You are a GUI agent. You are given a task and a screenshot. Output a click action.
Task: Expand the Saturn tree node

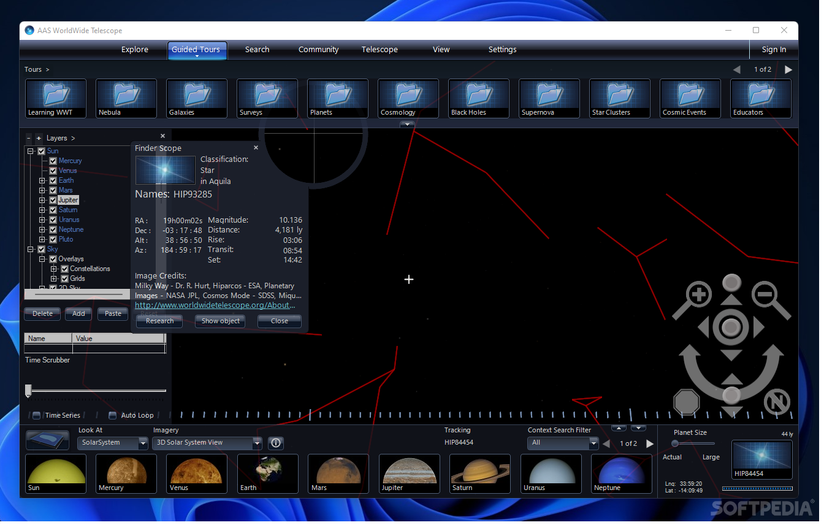click(x=42, y=210)
